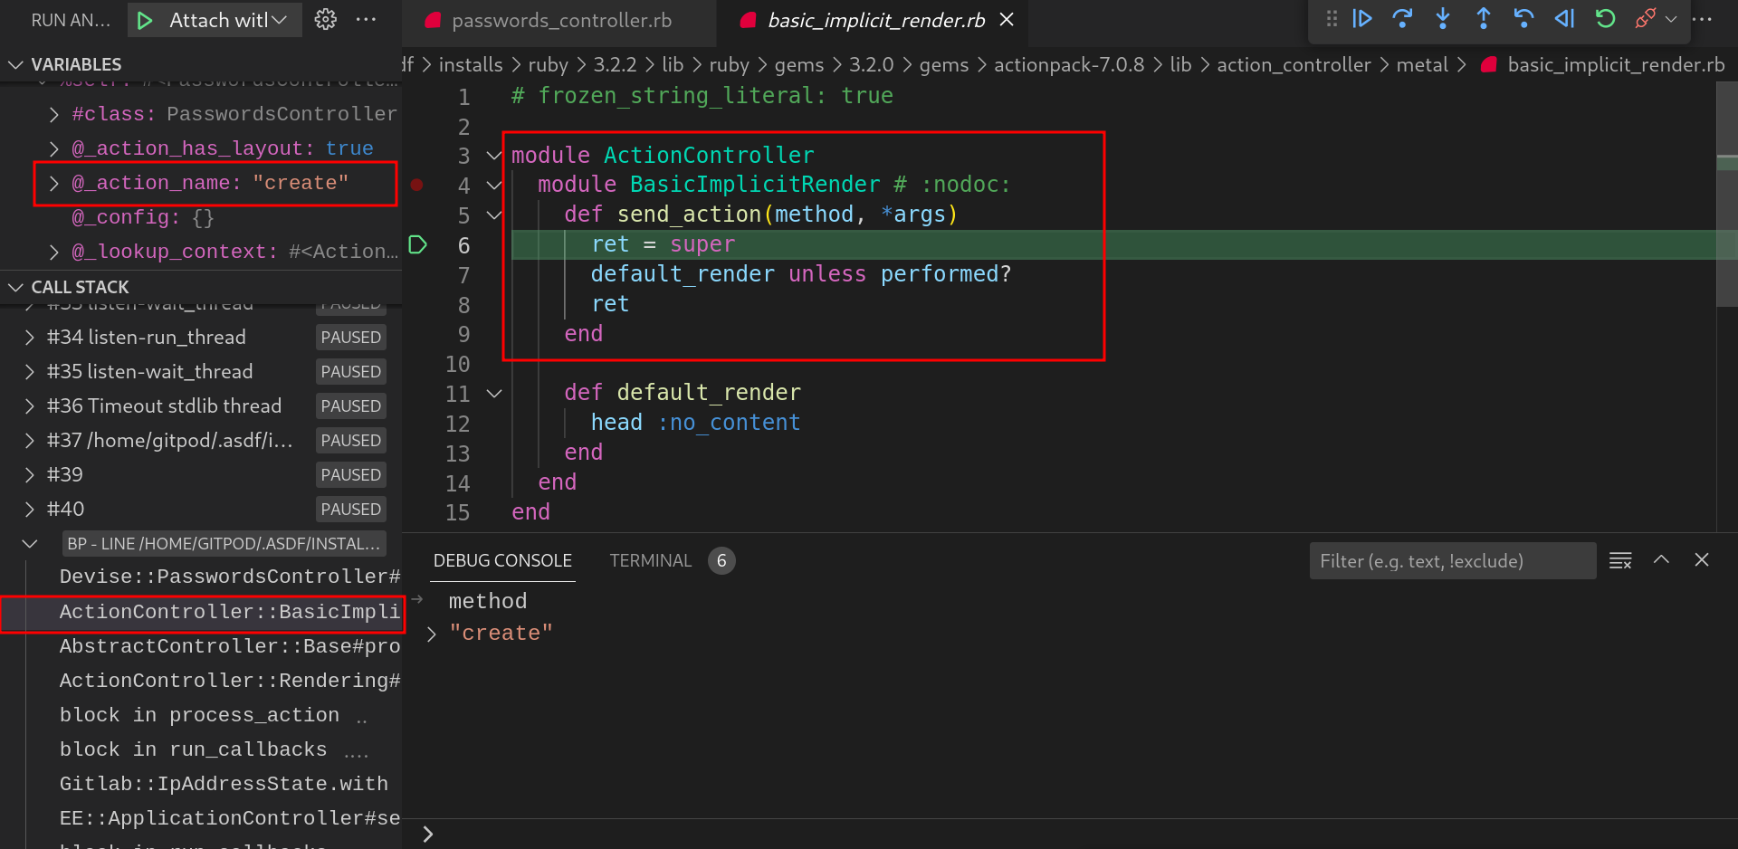Viewport: 1738px width, 849px height.
Task: Expand thread #35 listen-wait_thread
Action: (x=29, y=372)
